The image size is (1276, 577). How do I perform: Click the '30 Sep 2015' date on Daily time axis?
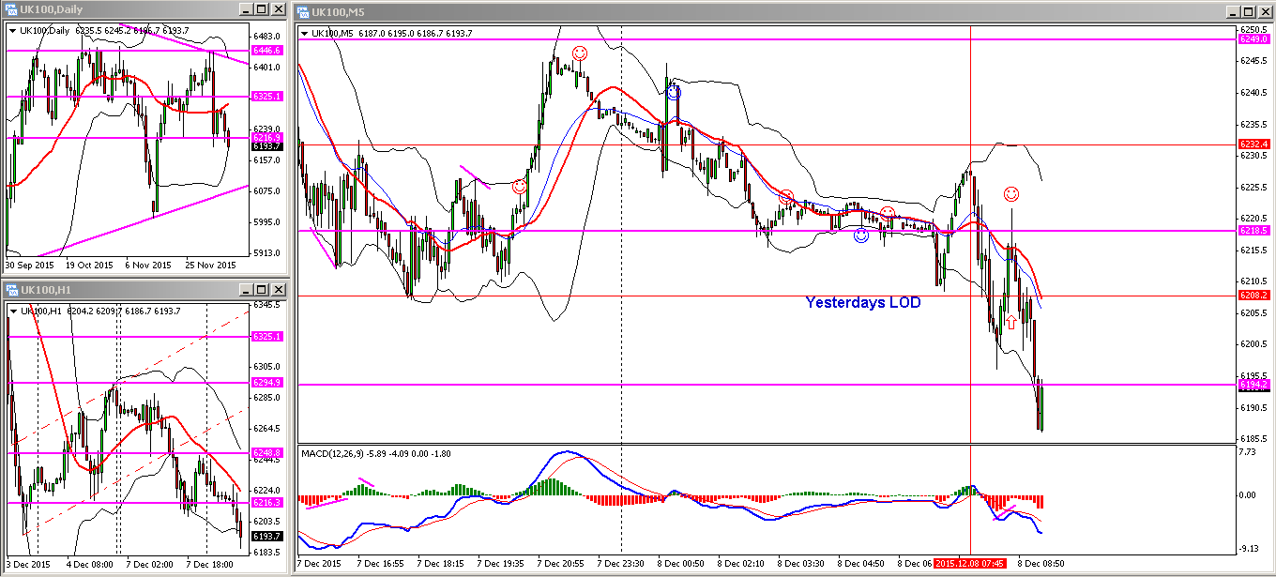(28, 266)
